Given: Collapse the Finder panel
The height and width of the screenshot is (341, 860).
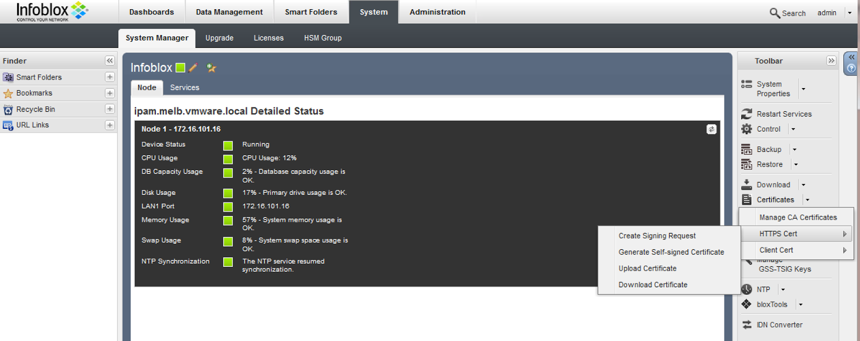Looking at the screenshot, I should click(110, 61).
